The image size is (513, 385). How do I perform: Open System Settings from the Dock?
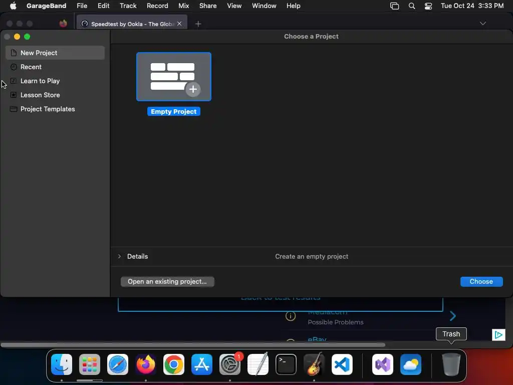[229, 364]
